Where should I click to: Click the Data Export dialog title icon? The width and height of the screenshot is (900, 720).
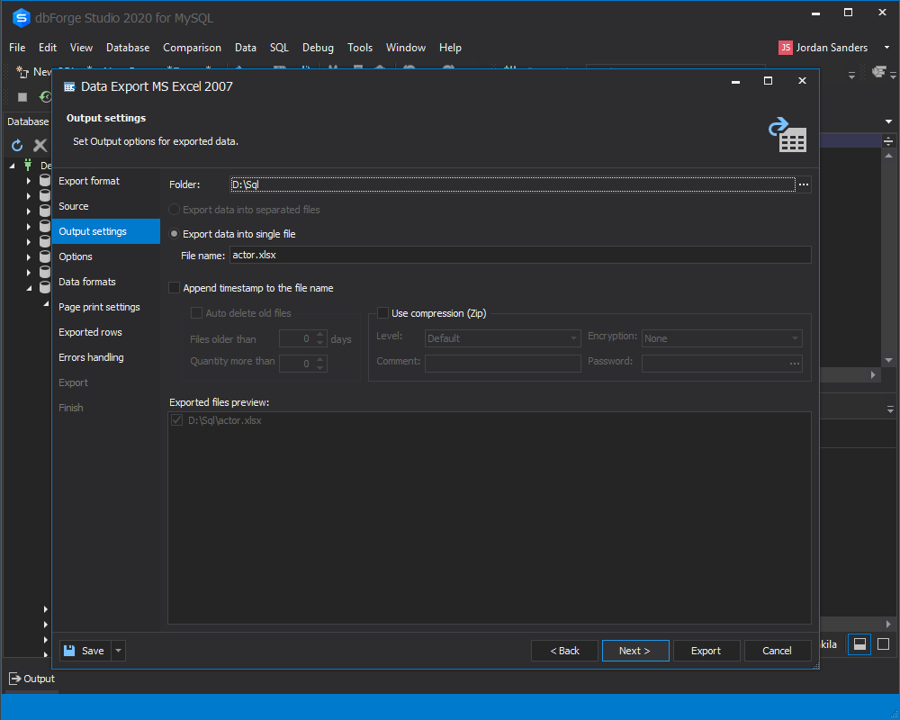[x=69, y=86]
